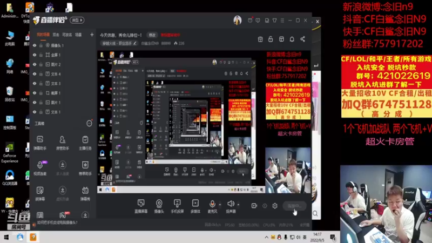The height and width of the screenshot is (243, 432).
Task: Click the lock icon above preview
Action: click(271, 39)
